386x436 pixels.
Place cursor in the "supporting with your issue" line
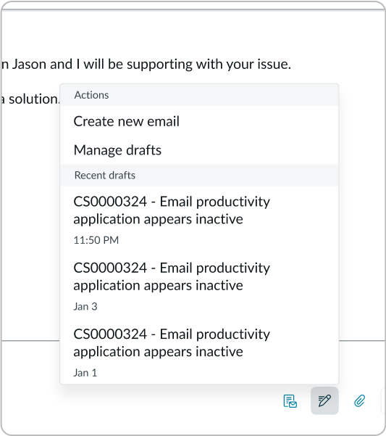click(146, 65)
